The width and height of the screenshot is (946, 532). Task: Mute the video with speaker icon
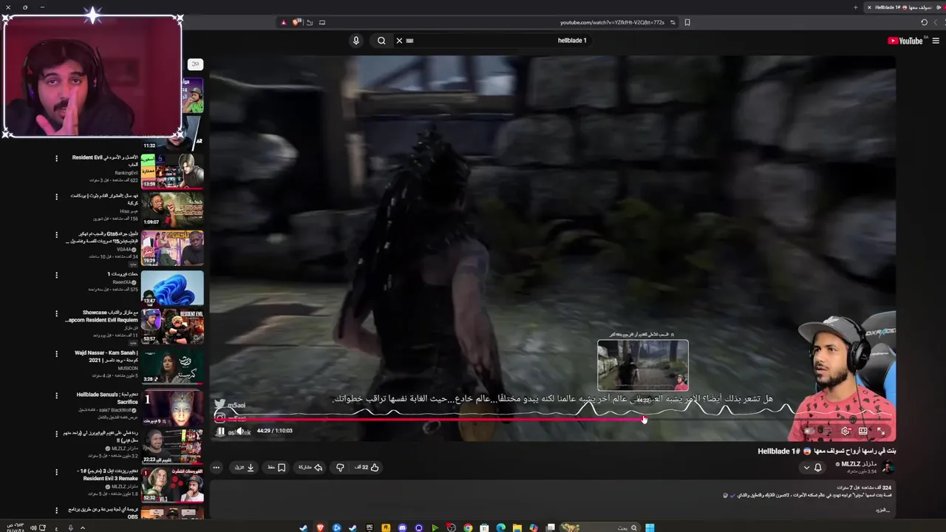click(239, 432)
